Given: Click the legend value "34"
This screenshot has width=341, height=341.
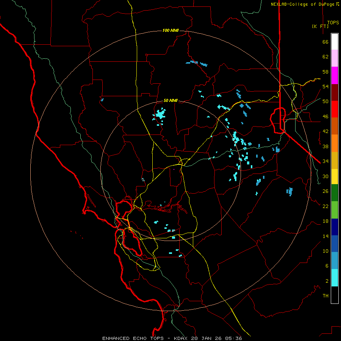Looking at the screenshot, I should click(325, 161).
